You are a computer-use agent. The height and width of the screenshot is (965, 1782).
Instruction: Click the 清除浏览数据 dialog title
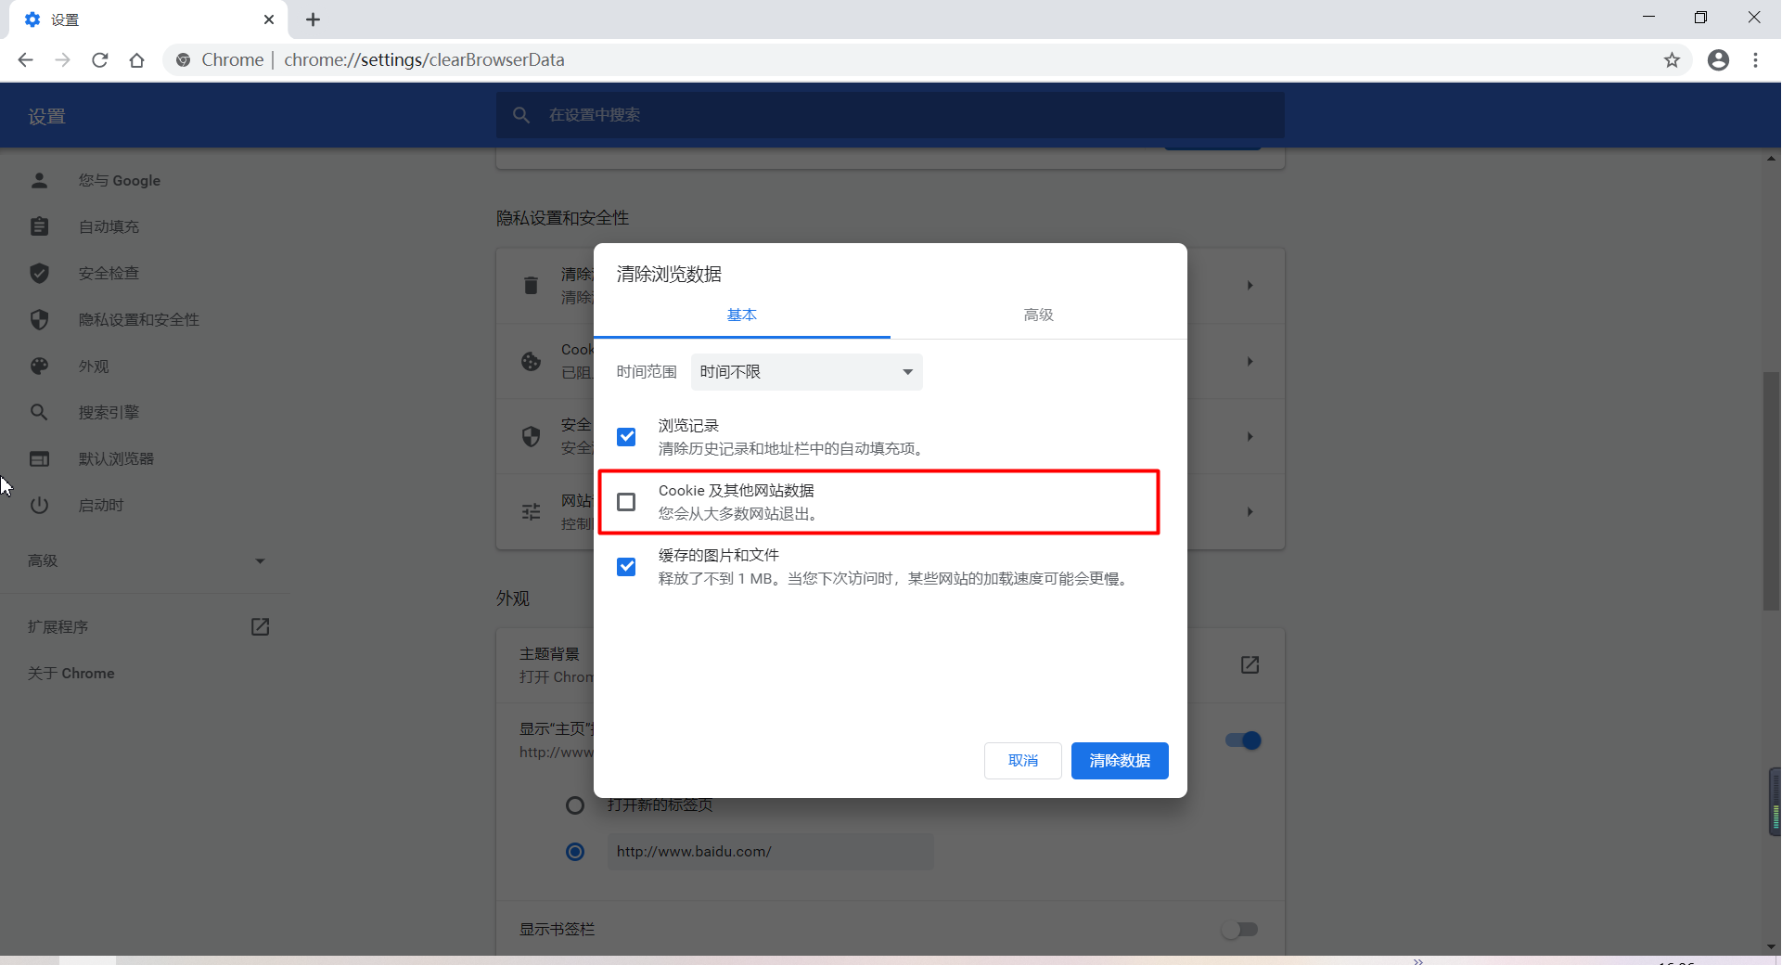(669, 275)
